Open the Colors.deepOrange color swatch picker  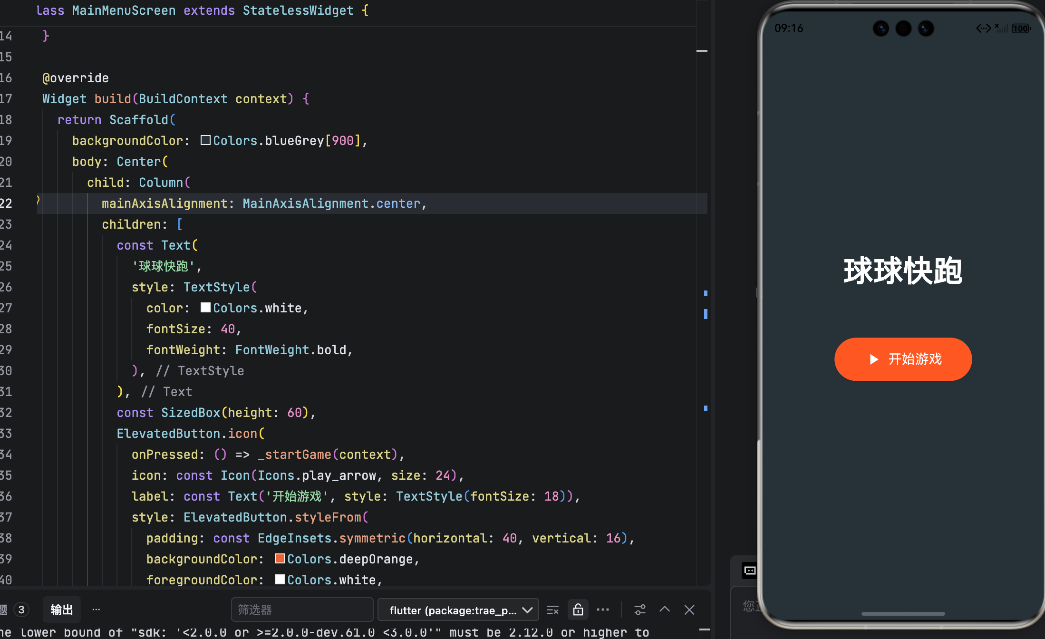click(280, 559)
